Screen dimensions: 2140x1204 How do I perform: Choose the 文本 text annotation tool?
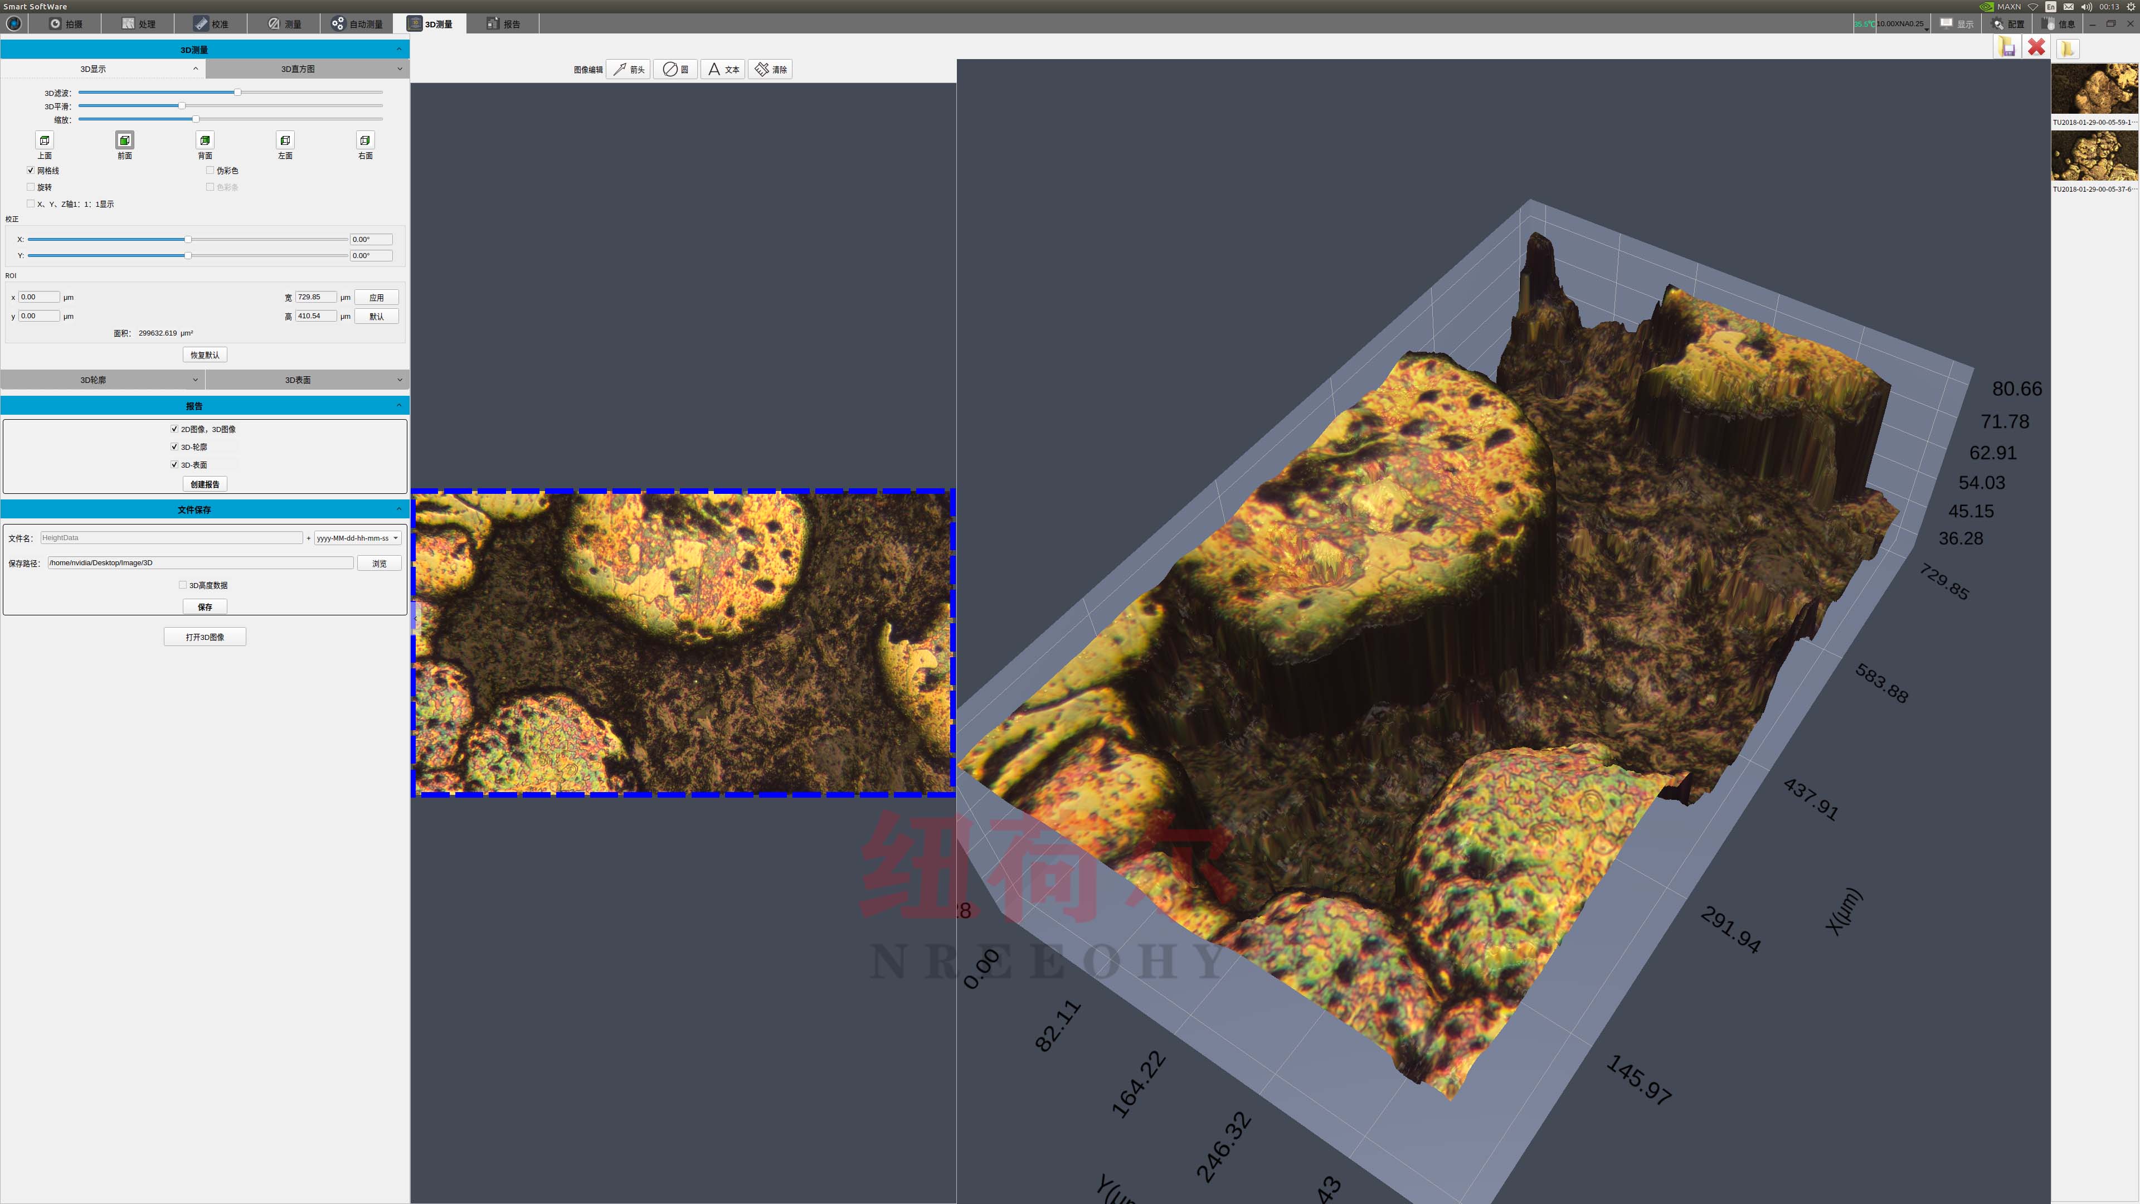point(723,70)
